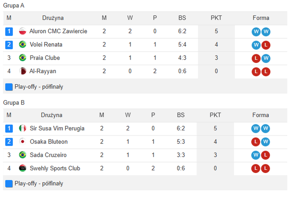Click the Brazil flag next to Praia Clube
This screenshot has height=197, width=290.
pyautogui.click(x=22, y=58)
